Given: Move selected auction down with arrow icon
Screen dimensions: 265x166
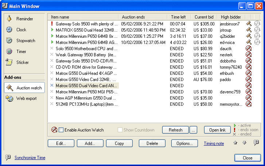Looking at the screenshot, I should pyautogui.click(x=244, y=143).
